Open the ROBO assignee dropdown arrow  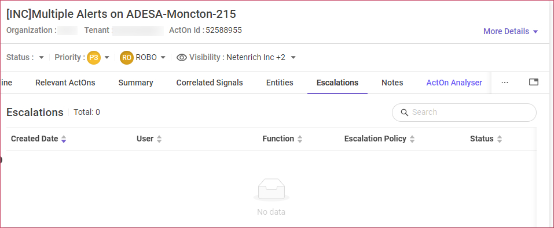tap(163, 58)
